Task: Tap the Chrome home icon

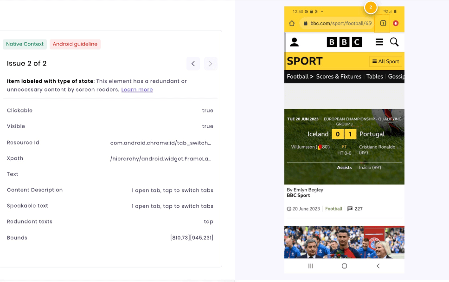Action: click(292, 23)
